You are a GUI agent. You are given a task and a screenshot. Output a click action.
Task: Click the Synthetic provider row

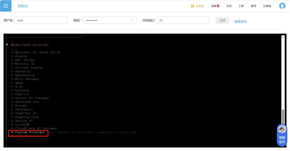[x=22, y=110]
